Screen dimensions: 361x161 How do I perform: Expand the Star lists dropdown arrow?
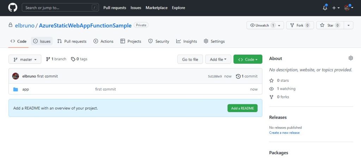(x=349, y=25)
